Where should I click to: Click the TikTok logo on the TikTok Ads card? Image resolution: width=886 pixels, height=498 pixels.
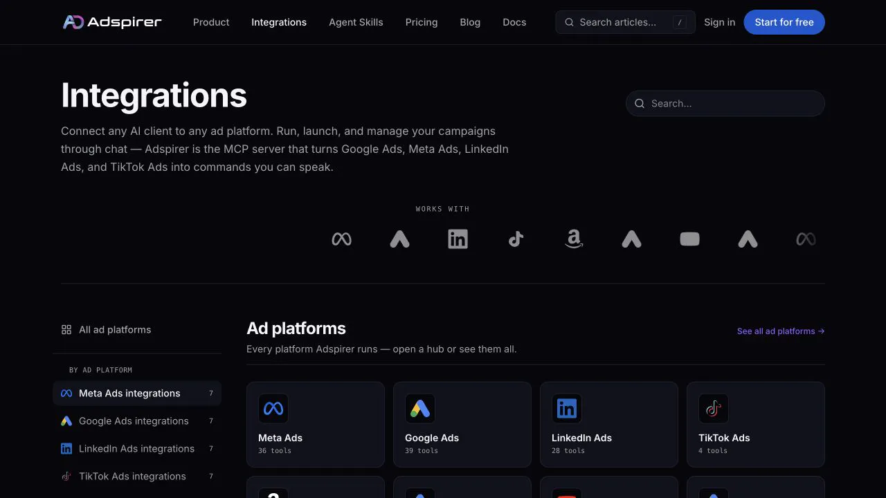point(714,409)
